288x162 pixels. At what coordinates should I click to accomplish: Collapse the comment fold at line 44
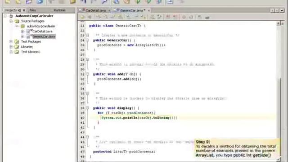(87, 137)
